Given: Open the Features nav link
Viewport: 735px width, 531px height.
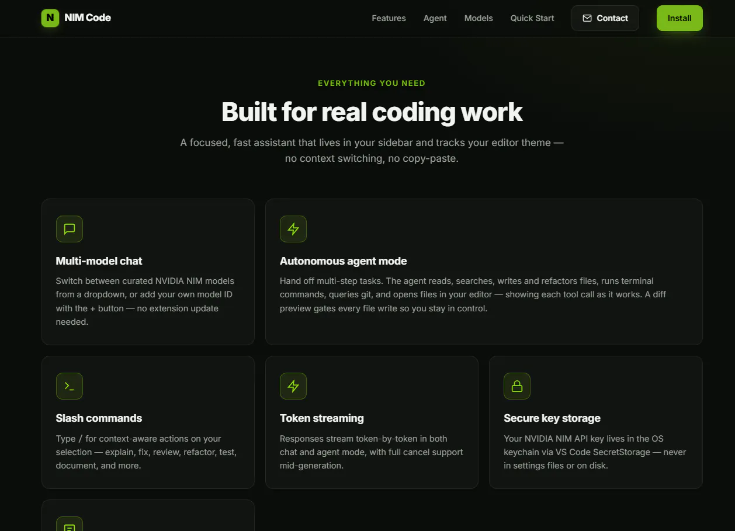Looking at the screenshot, I should pyautogui.click(x=389, y=18).
